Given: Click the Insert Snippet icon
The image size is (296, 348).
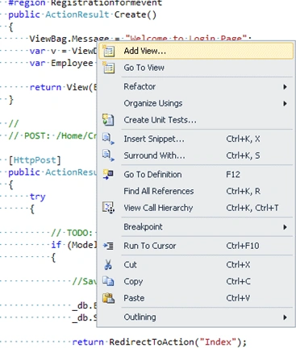Looking at the screenshot, I should [x=108, y=139].
